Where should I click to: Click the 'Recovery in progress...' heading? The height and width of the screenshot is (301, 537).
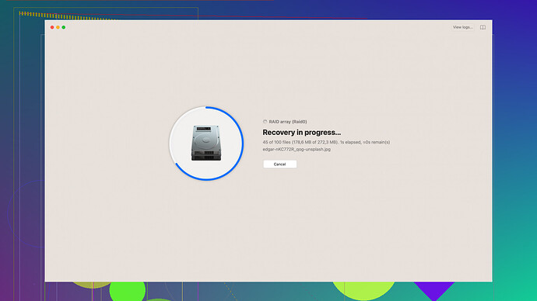pos(302,133)
